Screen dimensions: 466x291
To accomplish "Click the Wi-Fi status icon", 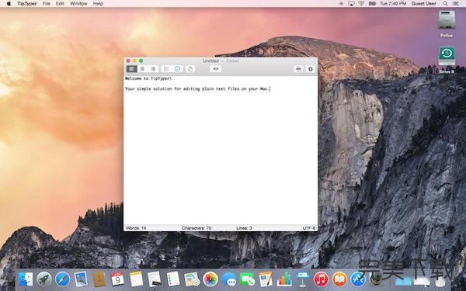I will pos(361,4).
